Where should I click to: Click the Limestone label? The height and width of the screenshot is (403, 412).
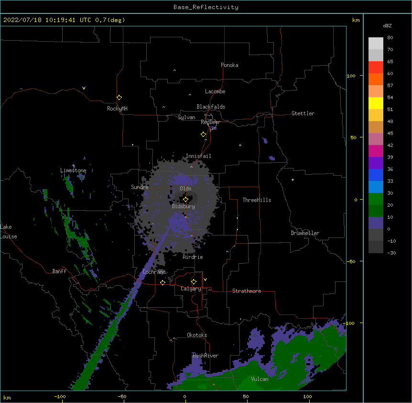(x=73, y=170)
